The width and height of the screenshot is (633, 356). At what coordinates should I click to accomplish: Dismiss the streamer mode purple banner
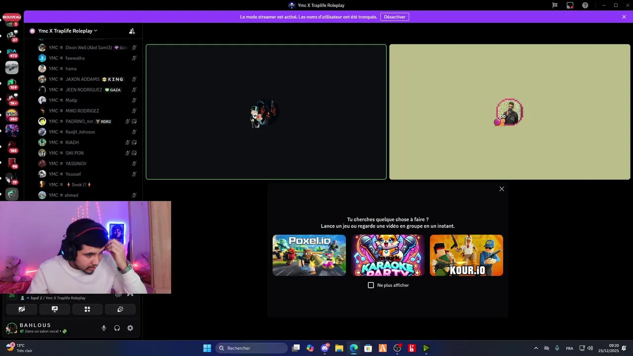click(624, 17)
